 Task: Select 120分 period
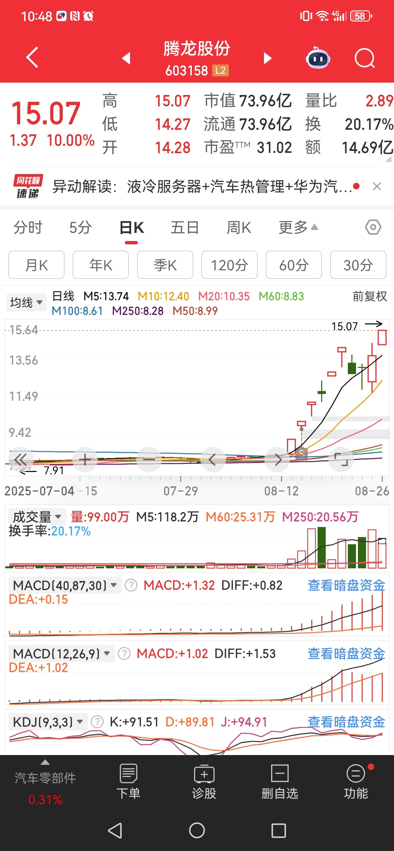pyautogui.click(x=230, y=265)
